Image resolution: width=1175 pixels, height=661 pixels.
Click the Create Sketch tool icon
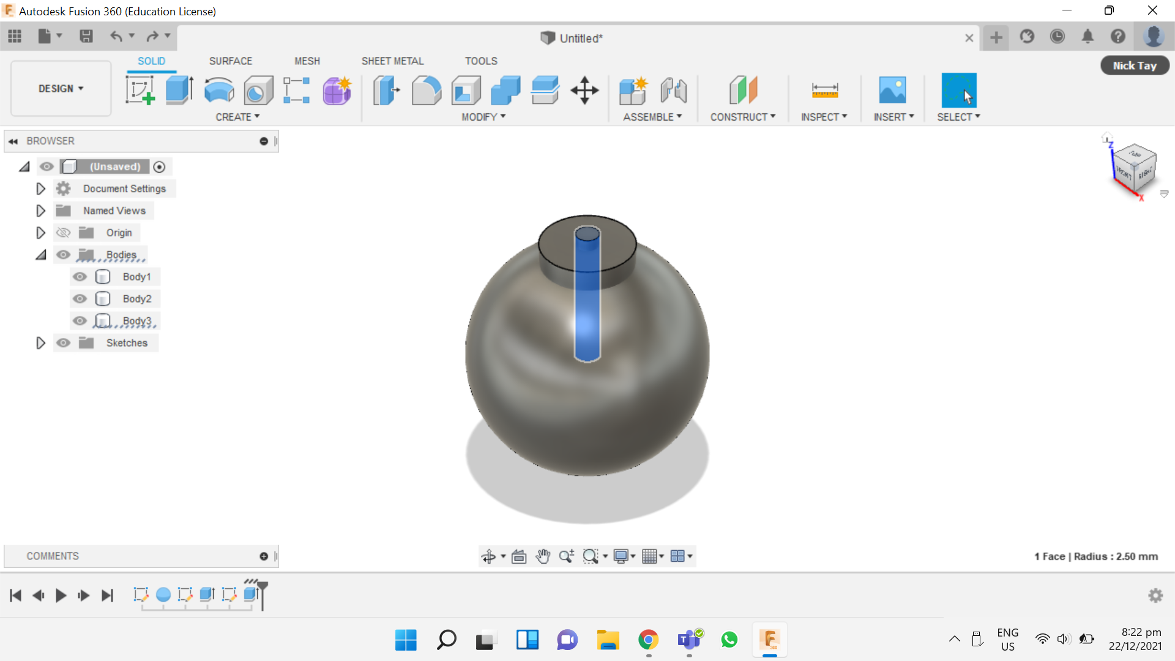click(x=140, y=91)
